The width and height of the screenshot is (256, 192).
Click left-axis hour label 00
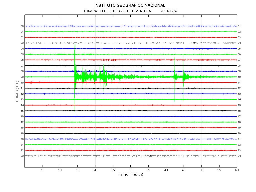tap(22, 26)
